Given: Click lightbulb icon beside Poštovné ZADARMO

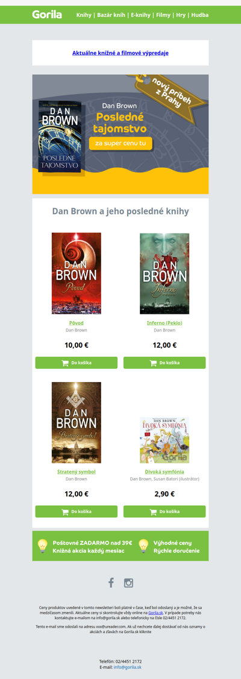Looking at the screenshot, I should click(42, 546).
